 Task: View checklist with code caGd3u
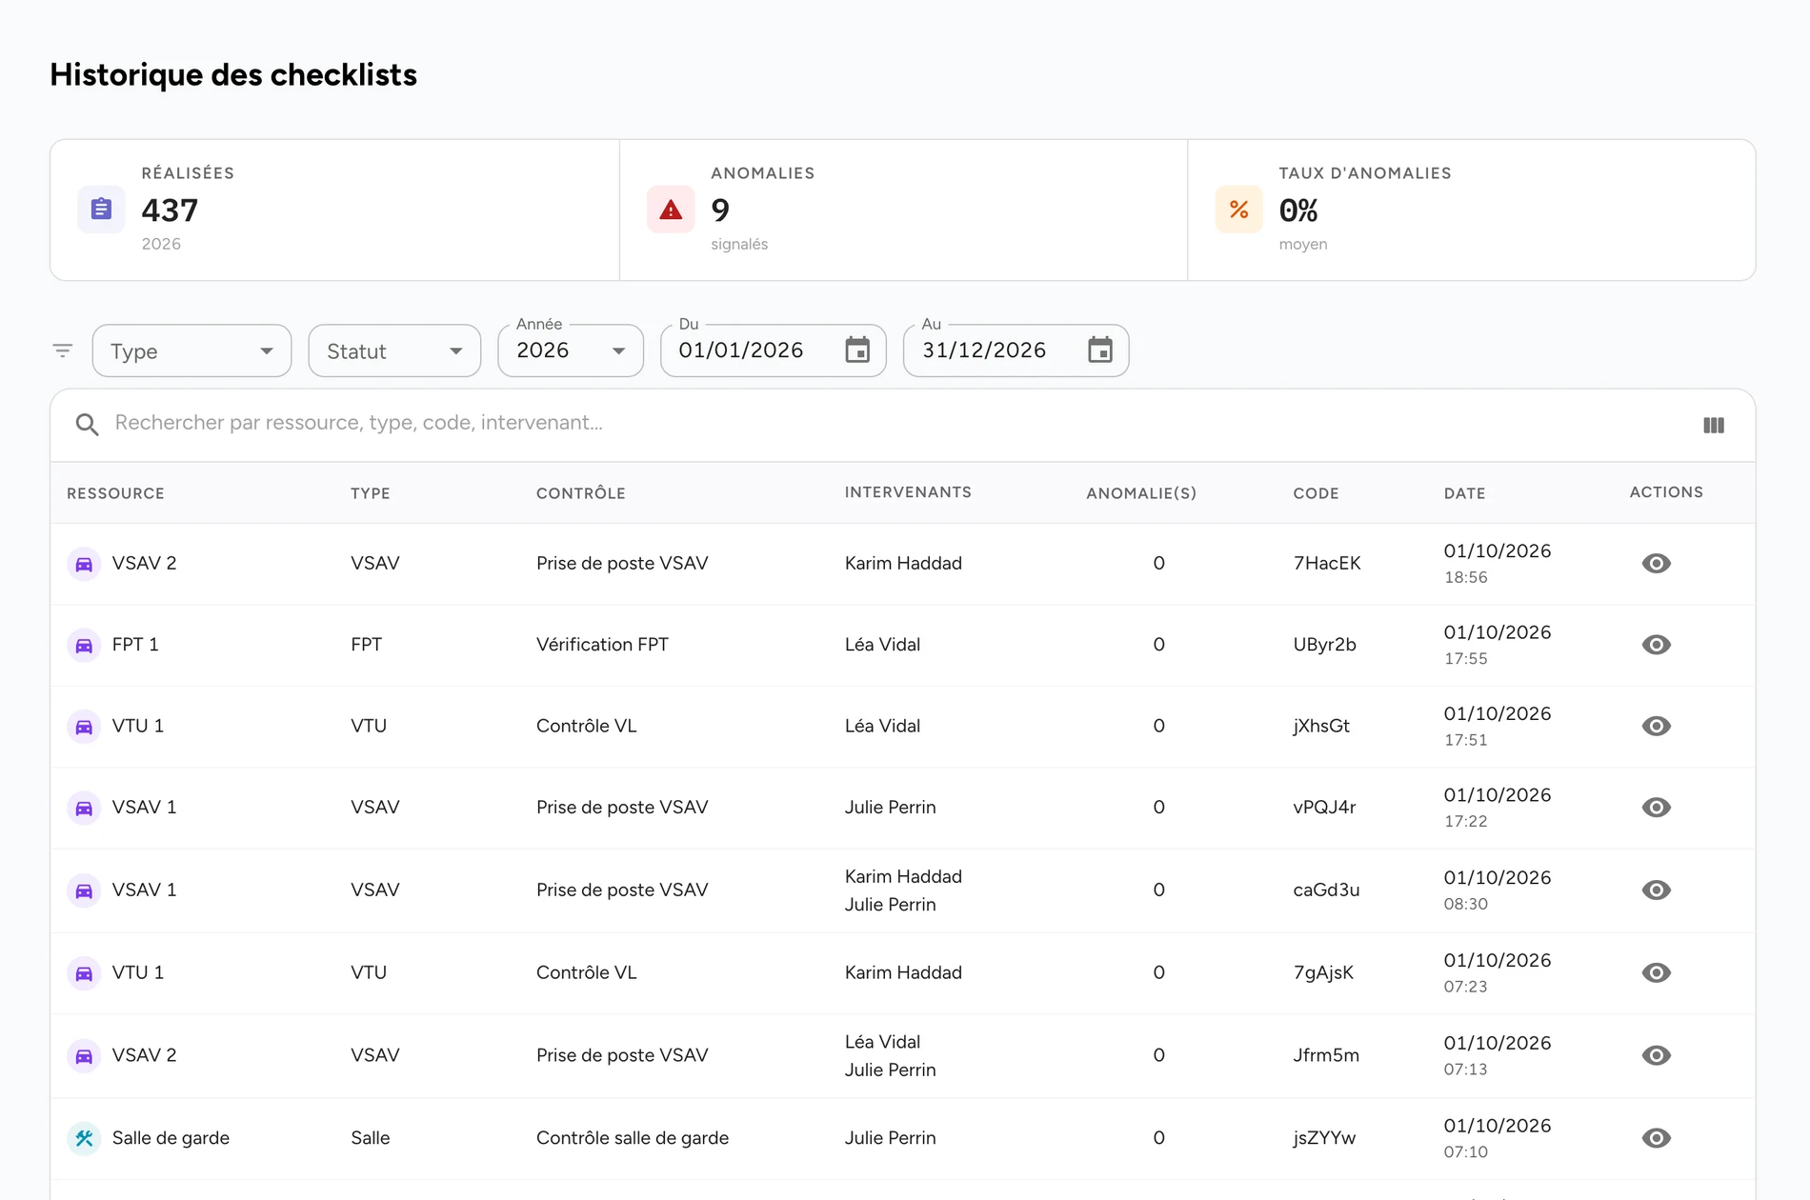coord(1657,890)
